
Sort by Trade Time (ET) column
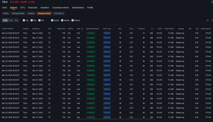pyautogui.click(x=8, y=29)
